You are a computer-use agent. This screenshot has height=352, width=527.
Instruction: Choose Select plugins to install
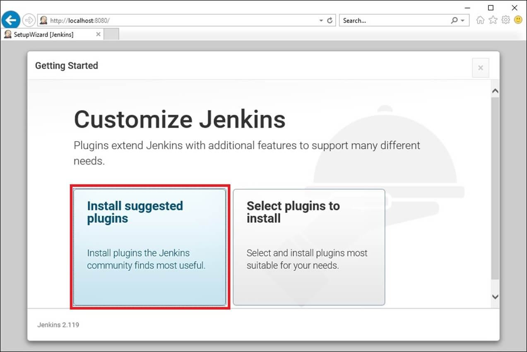(309, 247)
